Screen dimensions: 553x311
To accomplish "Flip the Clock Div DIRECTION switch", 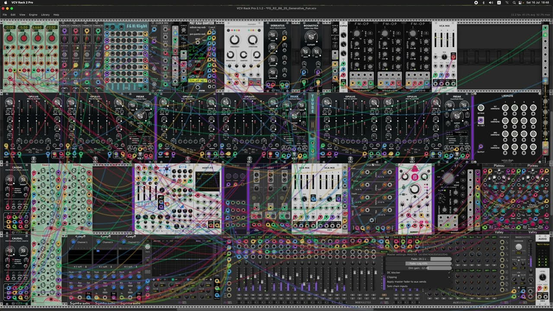I will pos(154,69).
